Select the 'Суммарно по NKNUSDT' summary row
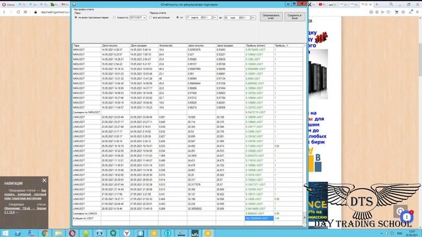The height and width of the screenshot is (237, 422). click(x=187, y=113)
